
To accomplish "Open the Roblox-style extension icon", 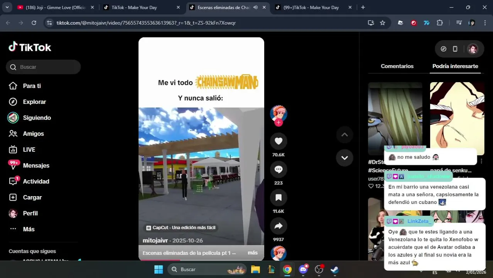I will [400, 23].
